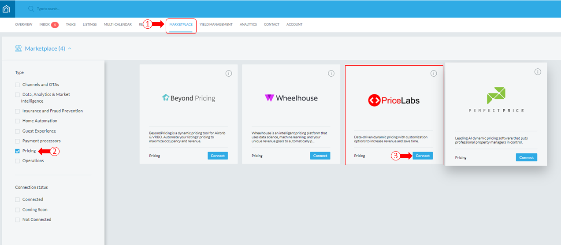Check the Connected status filter
561x245 pixels.
click(x=17, y=200)
